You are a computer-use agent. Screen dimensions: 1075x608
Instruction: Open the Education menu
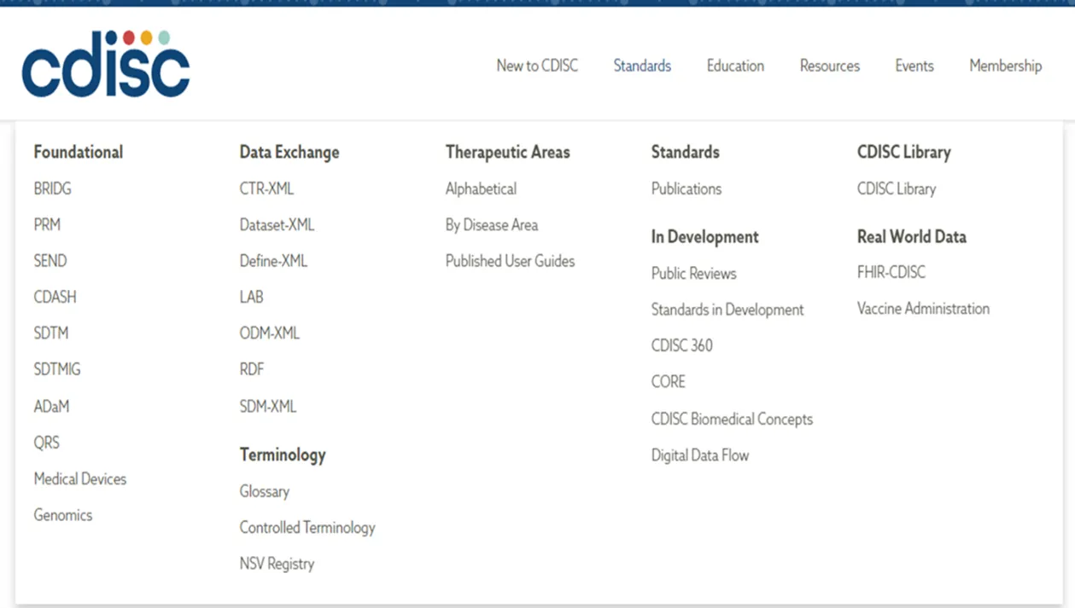click(735, 66)
